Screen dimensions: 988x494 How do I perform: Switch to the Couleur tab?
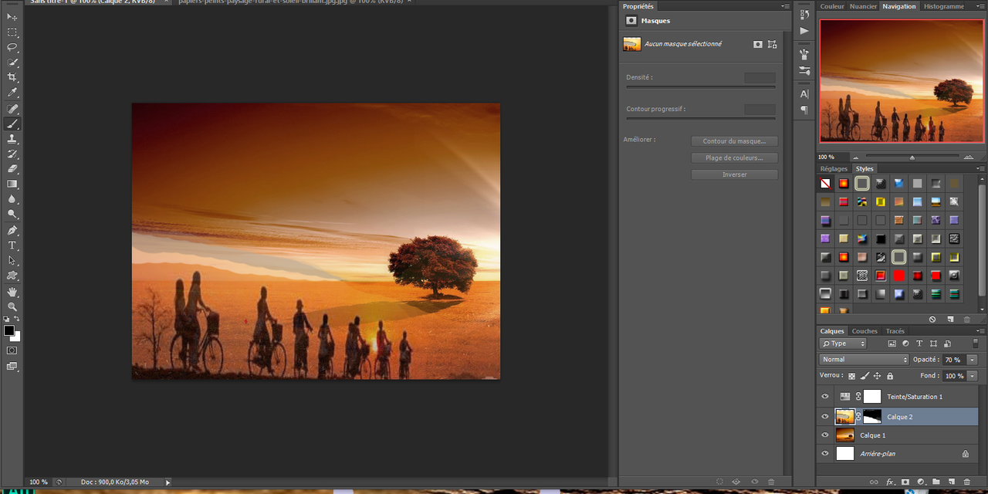pyautogui.click(x=832, y=6)
